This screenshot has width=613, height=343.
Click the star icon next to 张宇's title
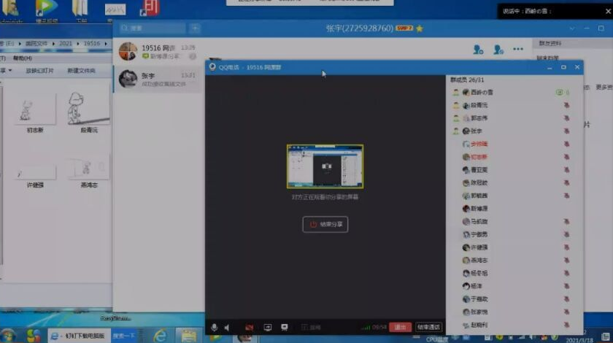[420, 28]
